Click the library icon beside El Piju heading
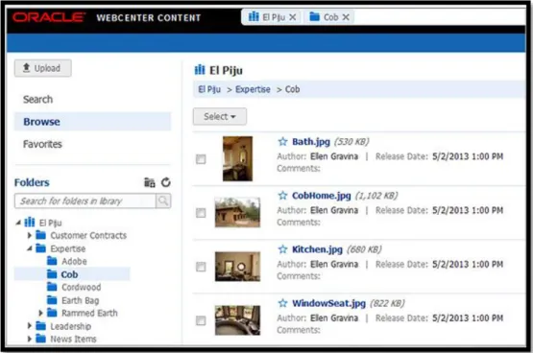Screen dimensions: 533x353 tap(200, 70)
